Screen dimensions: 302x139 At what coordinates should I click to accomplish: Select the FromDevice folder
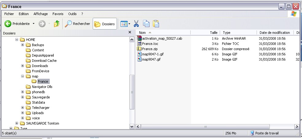[41, 71]
